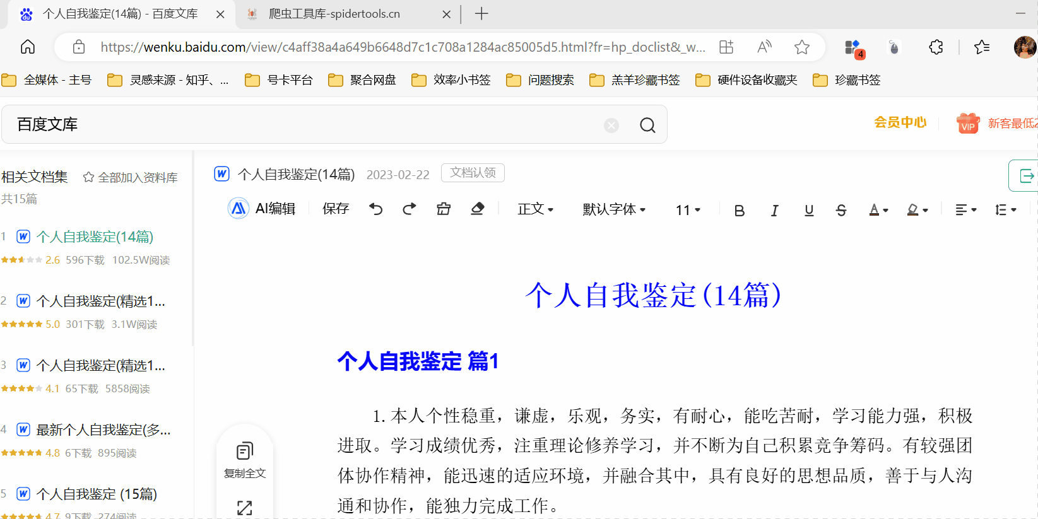The width and height of the screenshot is (1038, 519).
Task: Clear the Baidu Wenku search box
Action: pyautogui.click(x=611, y=125)
